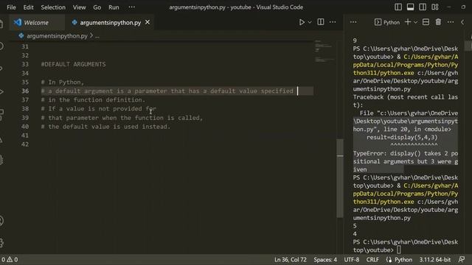Click the '# In Python,' comment line
The width and height of the screenshot is (472, 265).
tap(63, 82)
